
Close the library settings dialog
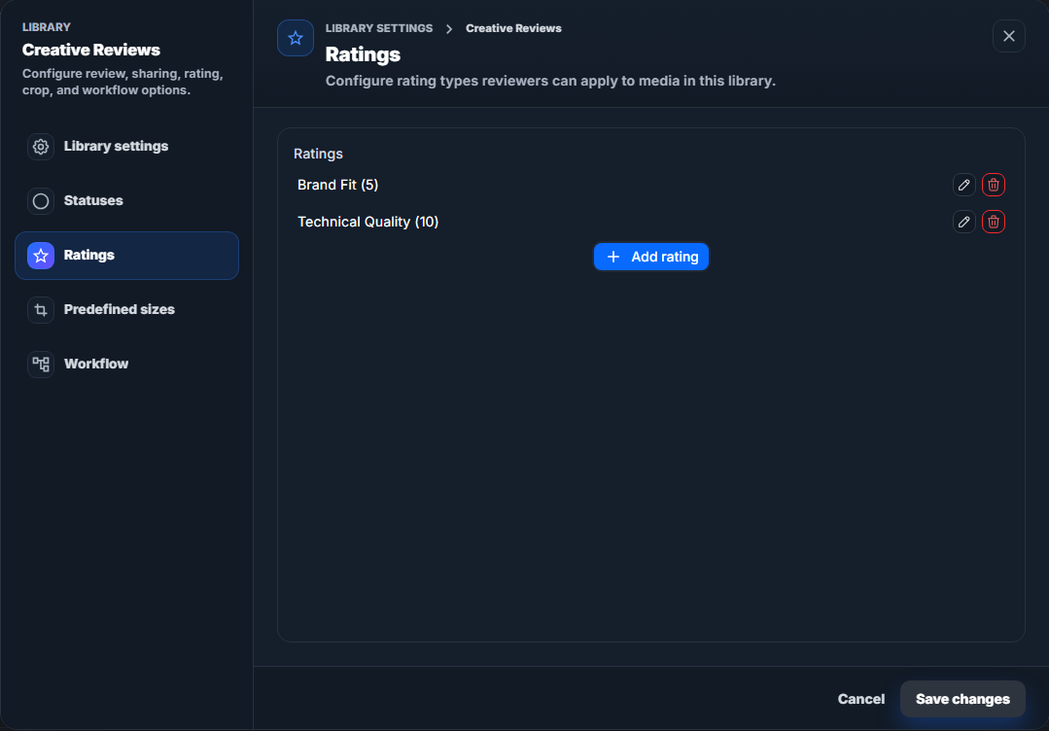click(1008, 36)
